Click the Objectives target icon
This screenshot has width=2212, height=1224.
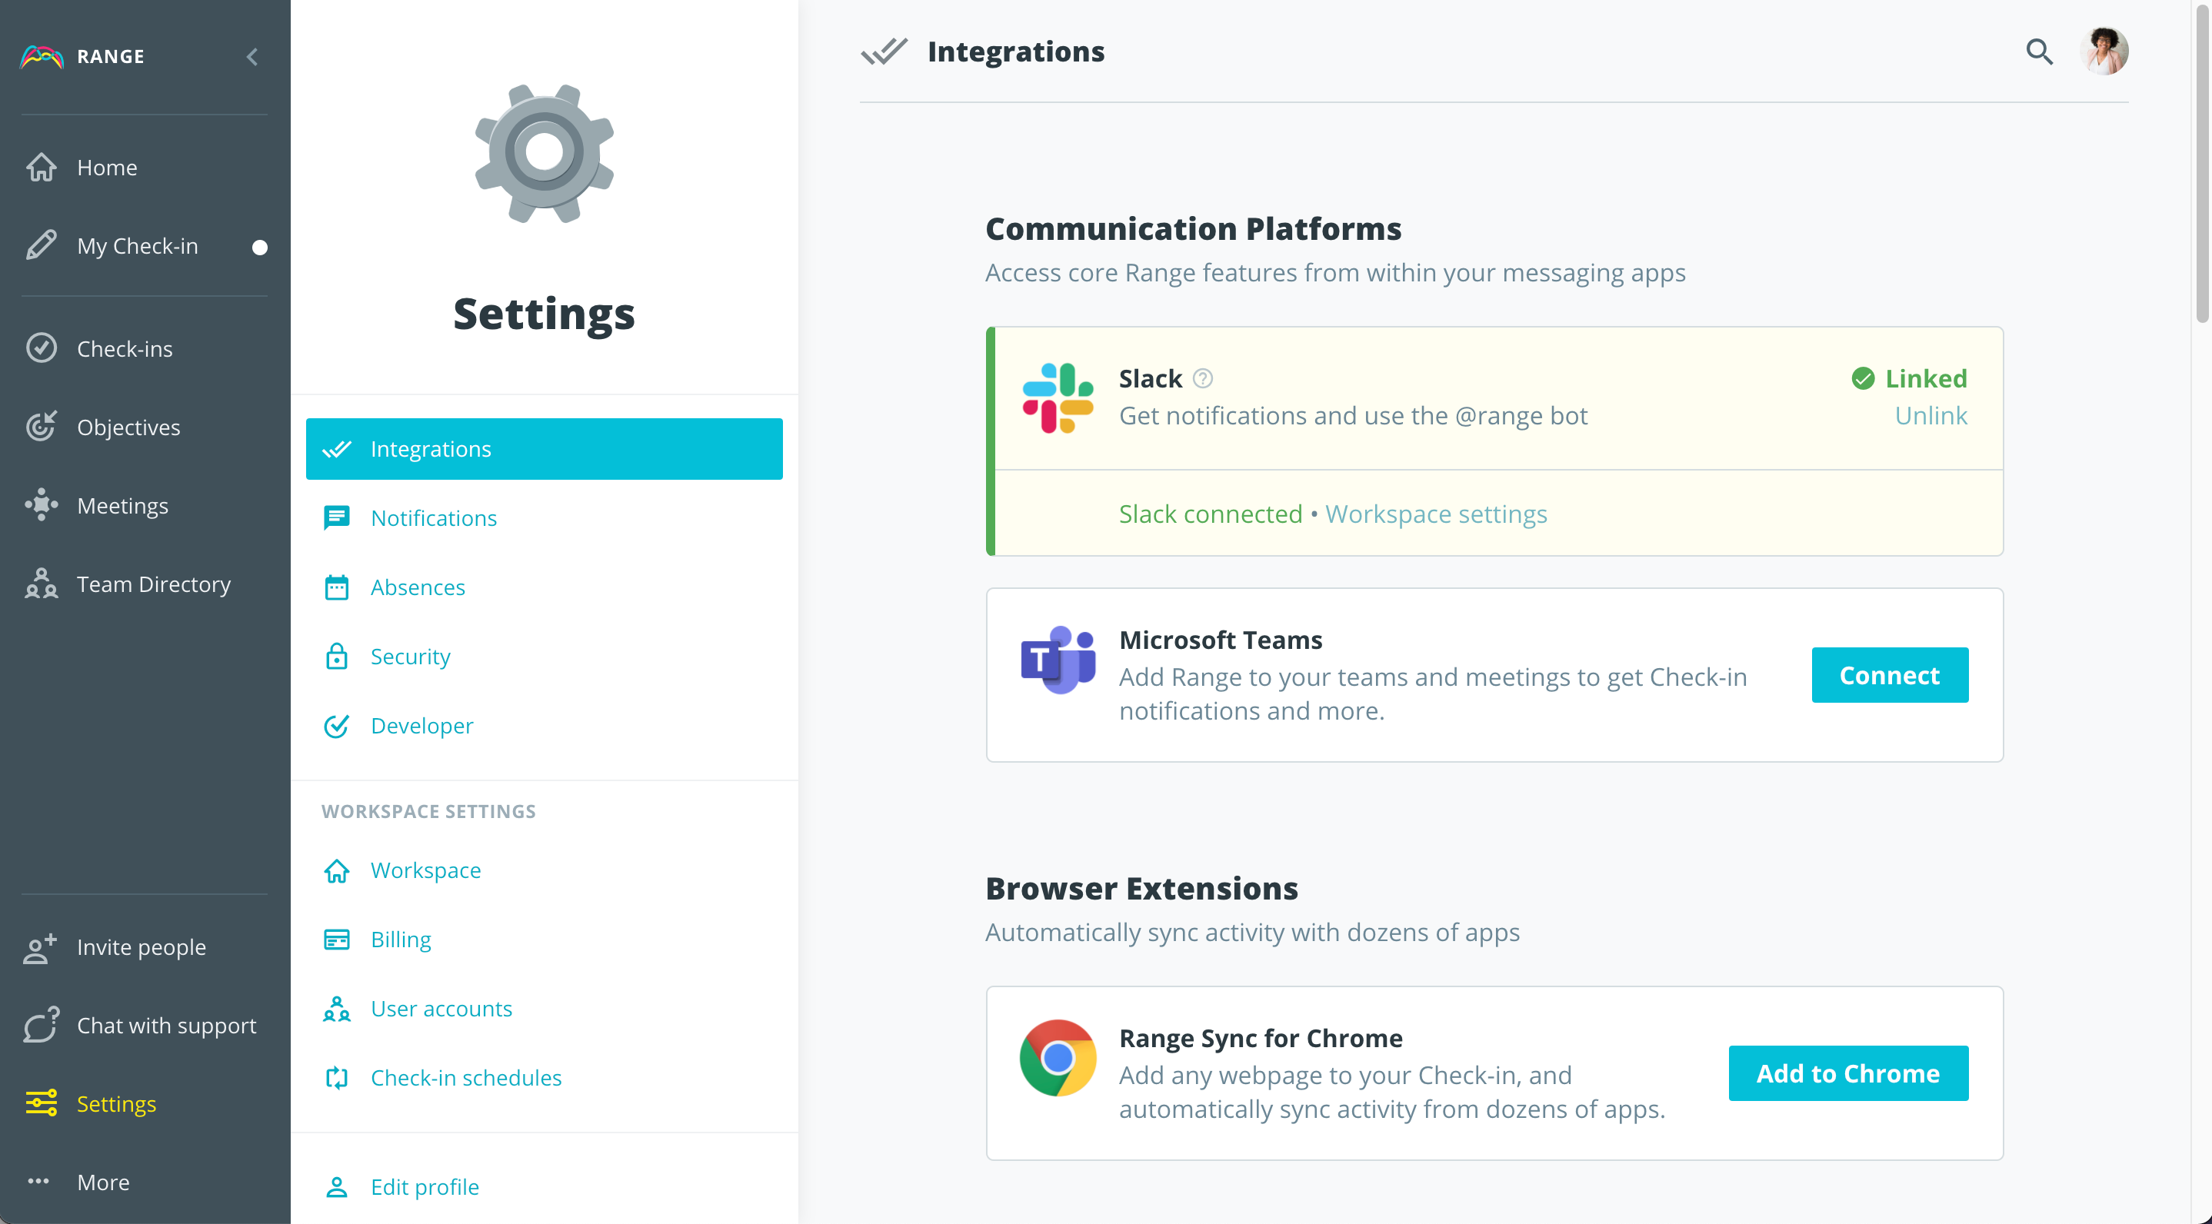pos(42,427)
